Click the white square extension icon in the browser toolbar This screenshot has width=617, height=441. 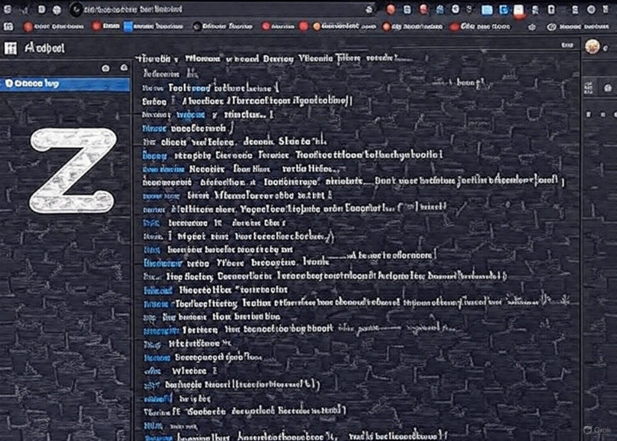[x=518, y=9]
